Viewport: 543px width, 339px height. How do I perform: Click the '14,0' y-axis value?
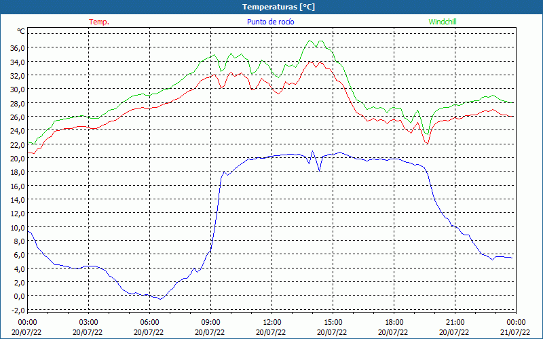click(x=18, y=199)
